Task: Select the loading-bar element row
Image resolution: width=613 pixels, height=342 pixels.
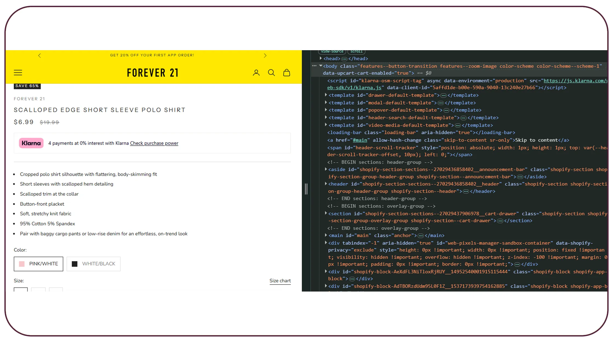Action: pyautogui.click(x=421, y=133)
